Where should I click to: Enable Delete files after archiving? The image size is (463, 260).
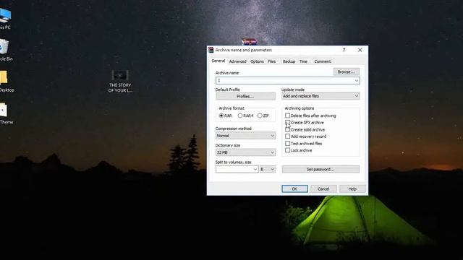pyautogui.click(x=288, y=116)
